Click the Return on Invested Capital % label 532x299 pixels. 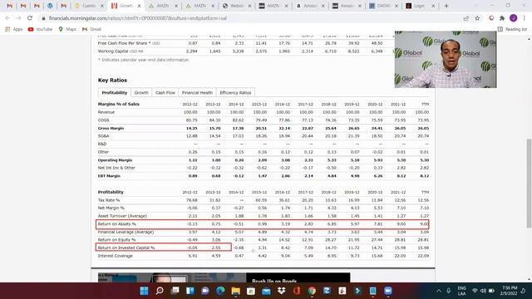click(x=126, y=248)
